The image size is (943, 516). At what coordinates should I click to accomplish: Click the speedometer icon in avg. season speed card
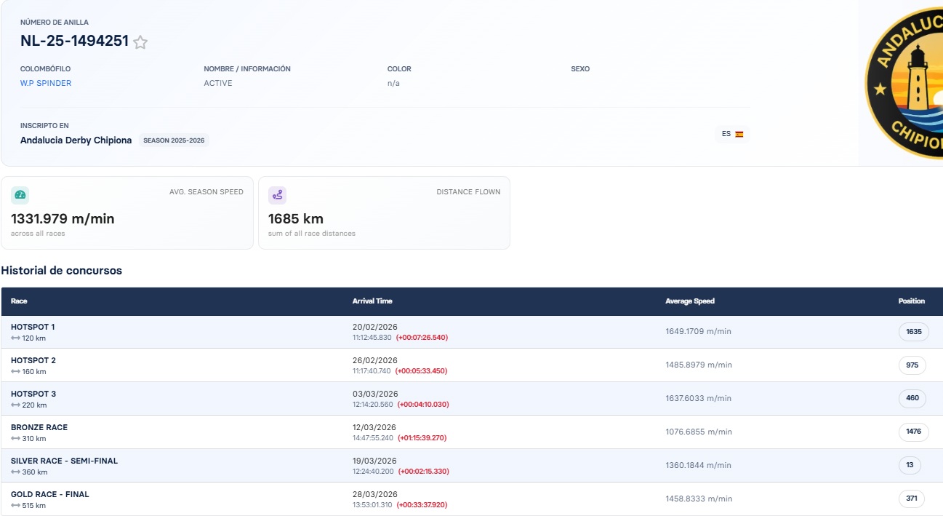click(x=20, y=195)
